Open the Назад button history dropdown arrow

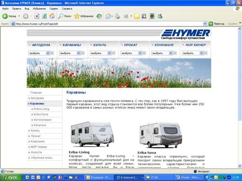(19, 16)
